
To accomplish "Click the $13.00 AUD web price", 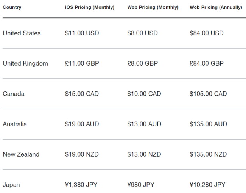I will click(x=144, y=124).
